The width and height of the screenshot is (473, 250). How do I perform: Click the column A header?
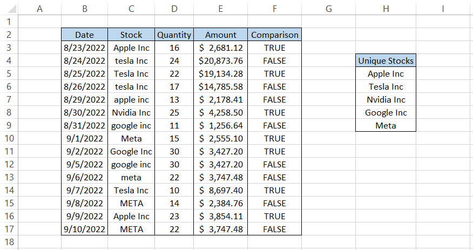coord(39,8)
